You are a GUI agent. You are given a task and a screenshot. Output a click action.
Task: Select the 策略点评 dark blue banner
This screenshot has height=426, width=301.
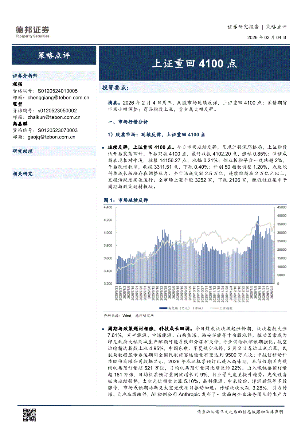coord(54,56)
